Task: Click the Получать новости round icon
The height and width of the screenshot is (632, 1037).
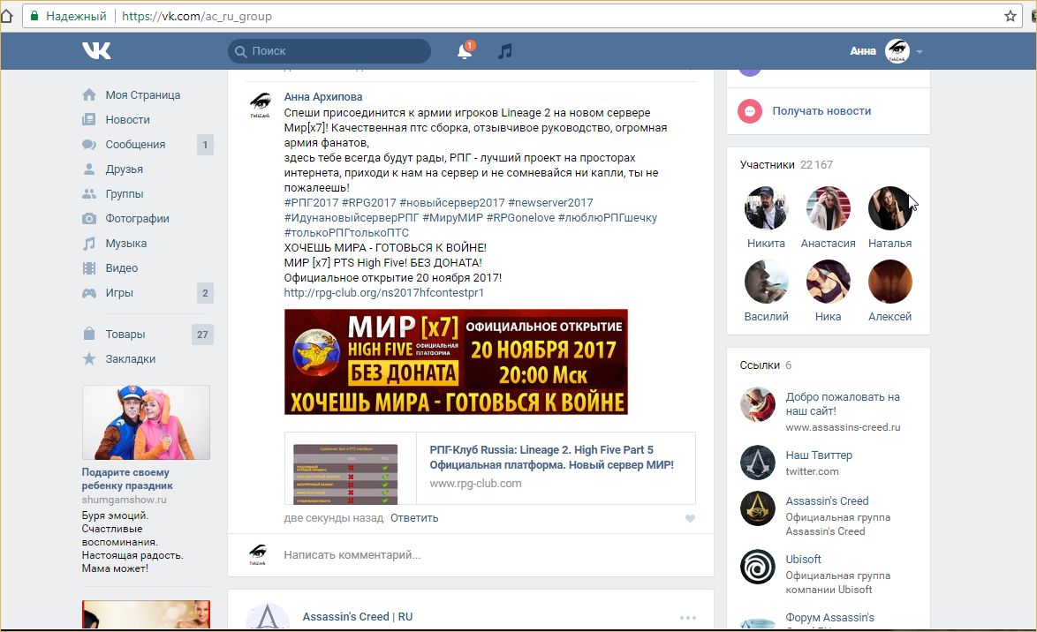Action: point(749,111)
